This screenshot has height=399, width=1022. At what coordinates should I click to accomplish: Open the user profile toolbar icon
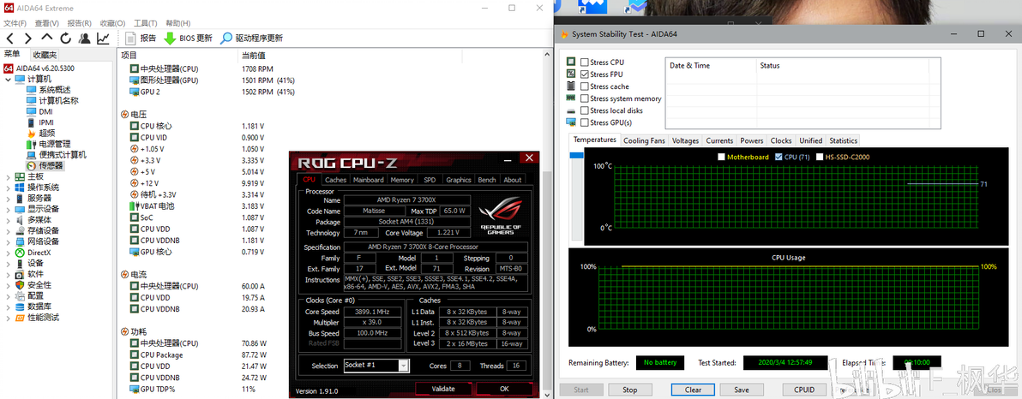[x=84, y=39]
